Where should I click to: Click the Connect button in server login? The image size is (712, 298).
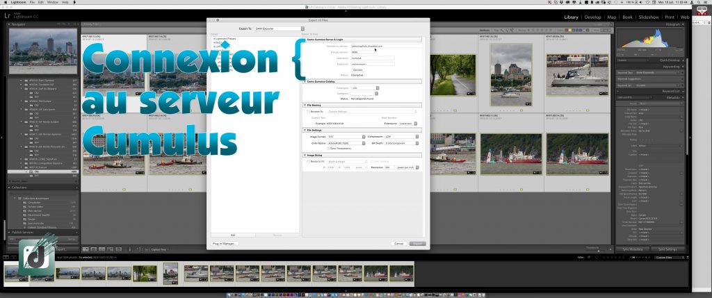click(x=358, y=70)
